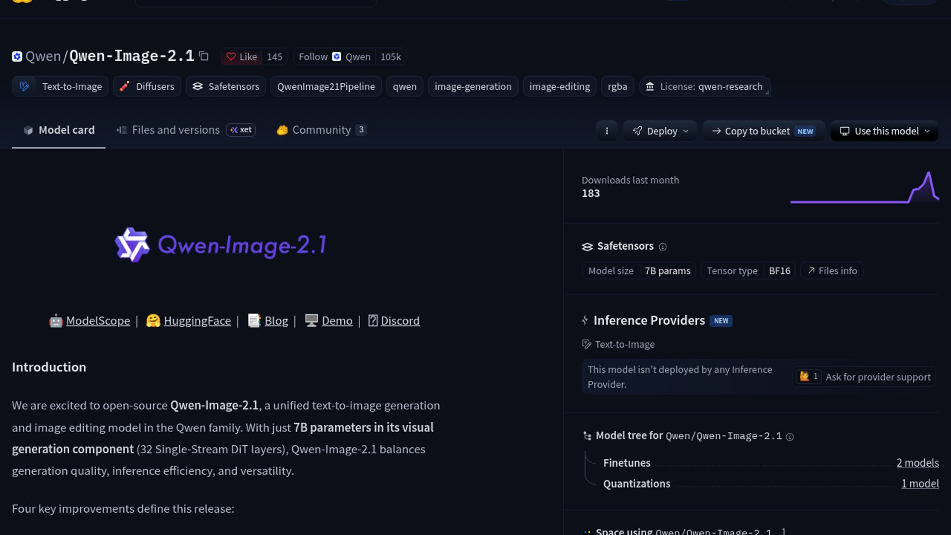
Task: Expand the Deploy dropdown
Action: pyautogui.click(x=660, y=131)
